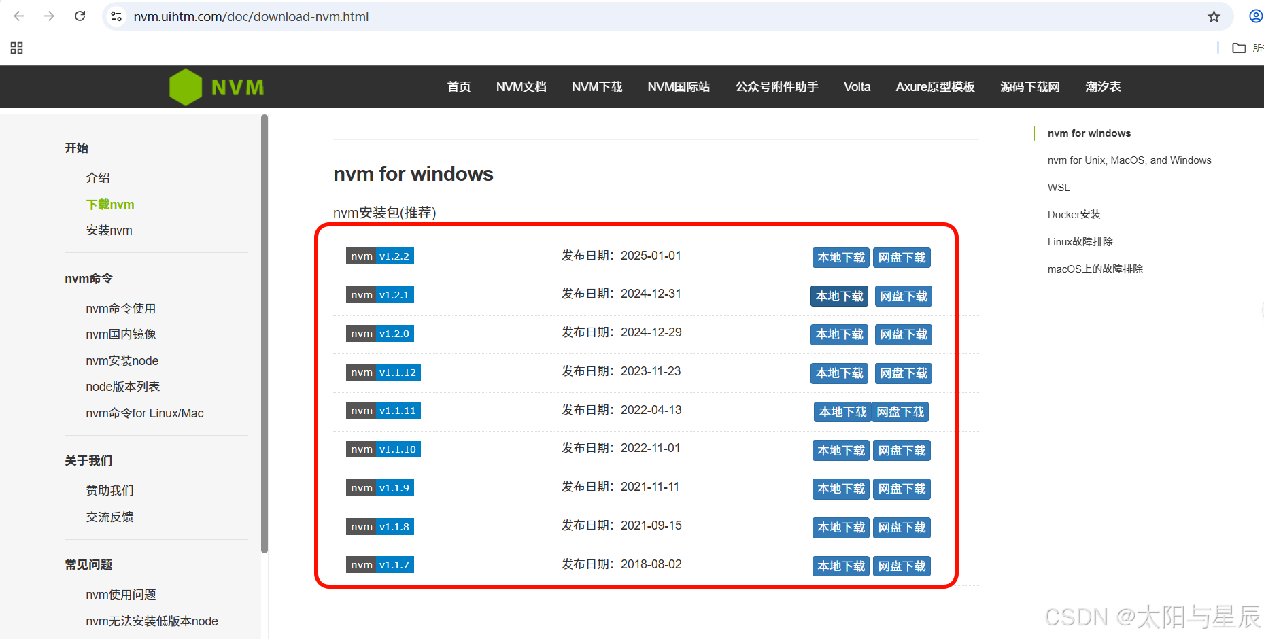Image resolution: width=1264 pixels, height=639 pixels.
Task: Open NVM下载 in the top navigation
Action: pos(597,87)
